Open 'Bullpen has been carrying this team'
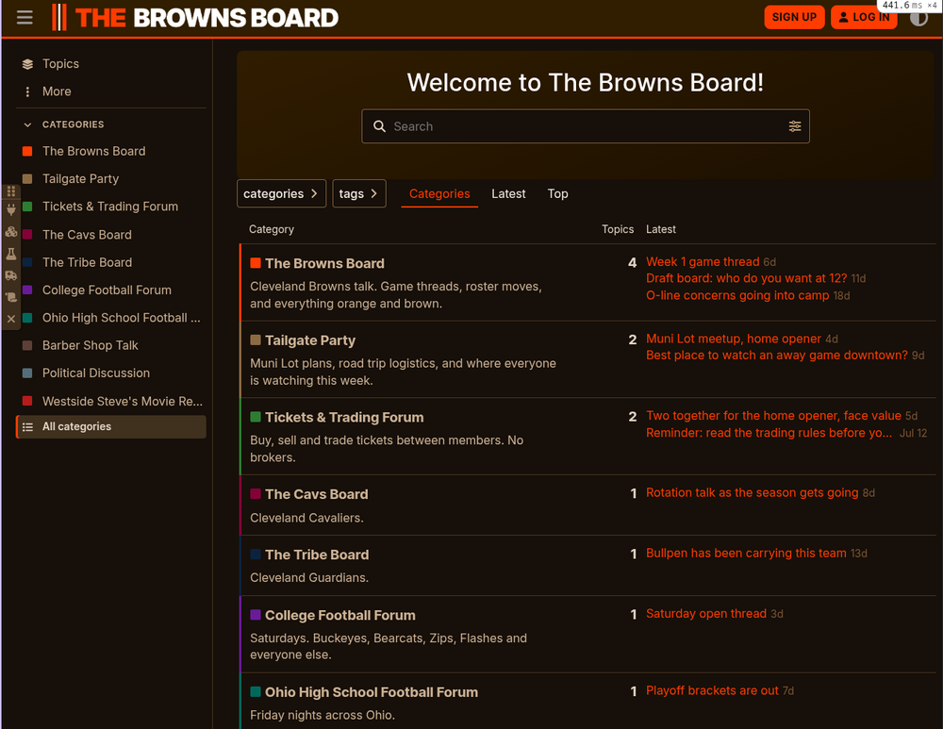 click(746, 553)
